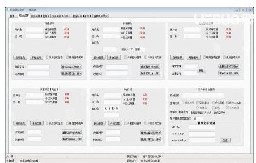Screen dimensions: 256x163
Task: Enable 开启自动出库 in the 快递超市 panel
Action: 74,57
